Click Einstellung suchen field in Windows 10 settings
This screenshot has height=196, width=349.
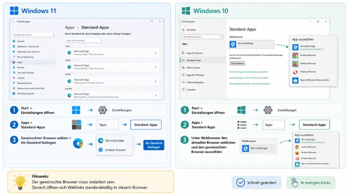pos(202,37)
